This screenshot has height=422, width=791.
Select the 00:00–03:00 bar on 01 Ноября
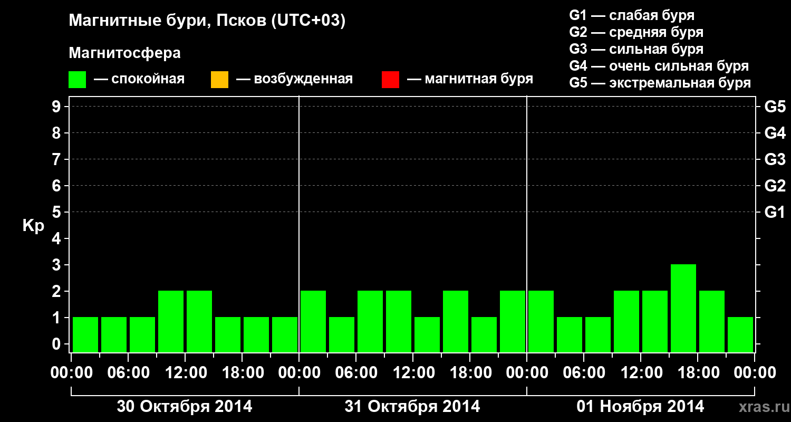click(541, 321)
